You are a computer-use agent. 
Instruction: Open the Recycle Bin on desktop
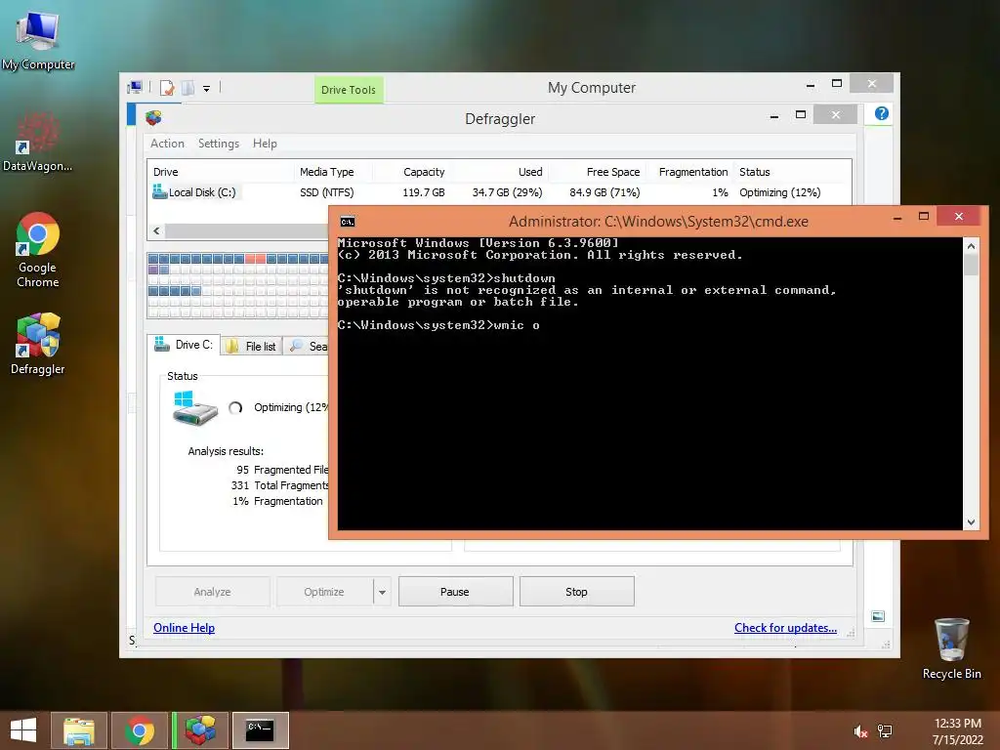pyautogui.click(x=951, y=648)
